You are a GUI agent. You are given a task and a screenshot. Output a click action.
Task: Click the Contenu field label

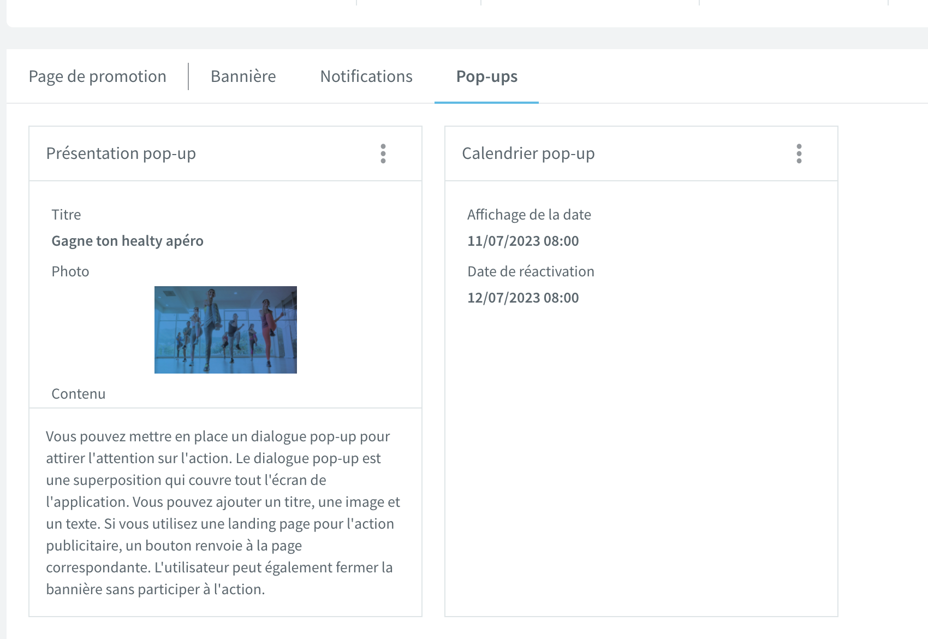click(x=79, y=394)
